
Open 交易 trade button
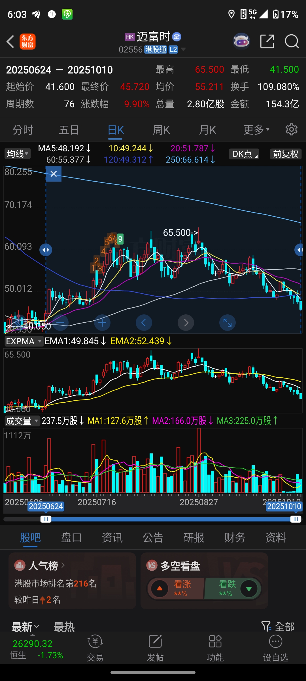[95, 648]
